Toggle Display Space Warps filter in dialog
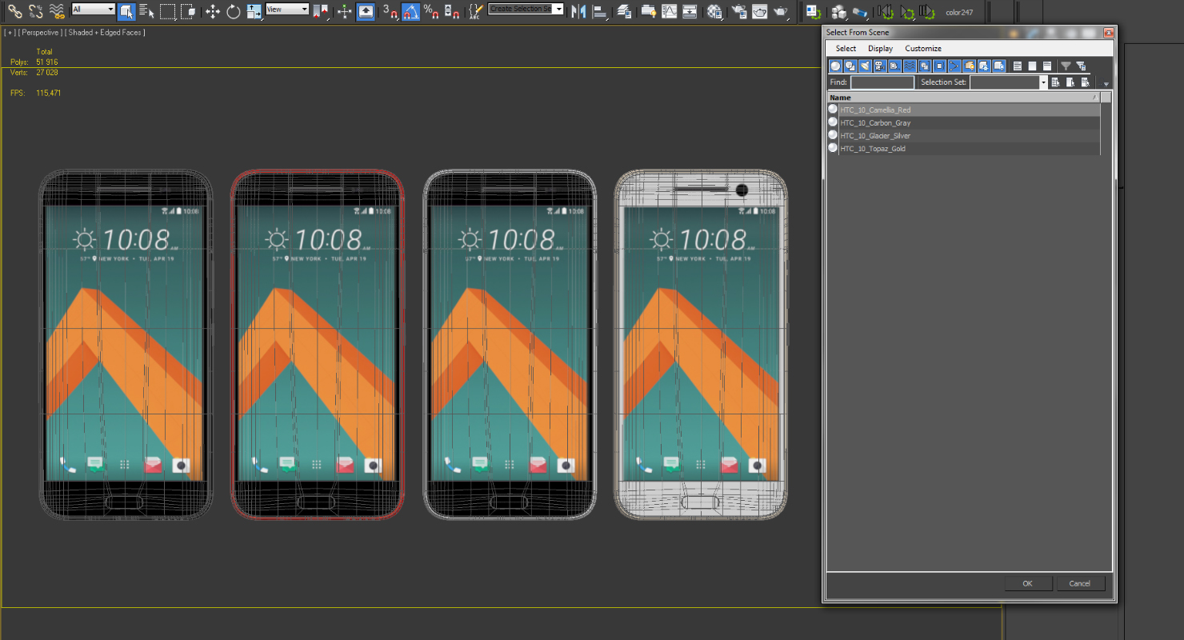Screen dimensions: 1184x640 [x=910, y=66]
